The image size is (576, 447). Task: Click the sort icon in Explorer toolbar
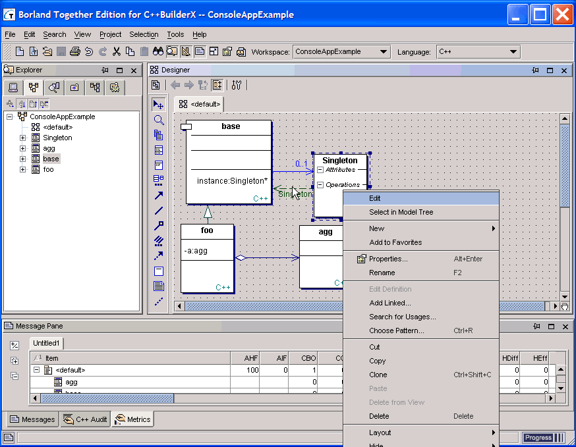pos(22,104)
